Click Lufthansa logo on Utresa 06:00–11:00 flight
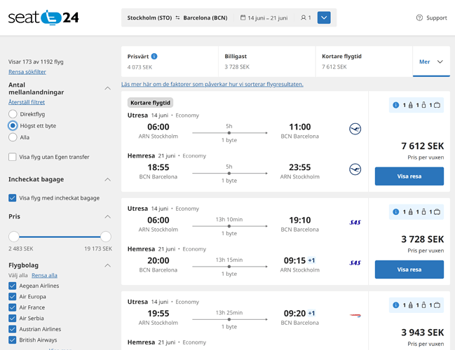 click(x=355, y=129)
